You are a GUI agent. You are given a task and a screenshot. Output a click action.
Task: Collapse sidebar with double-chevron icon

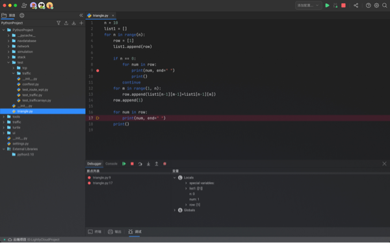(x=81, y=16)
